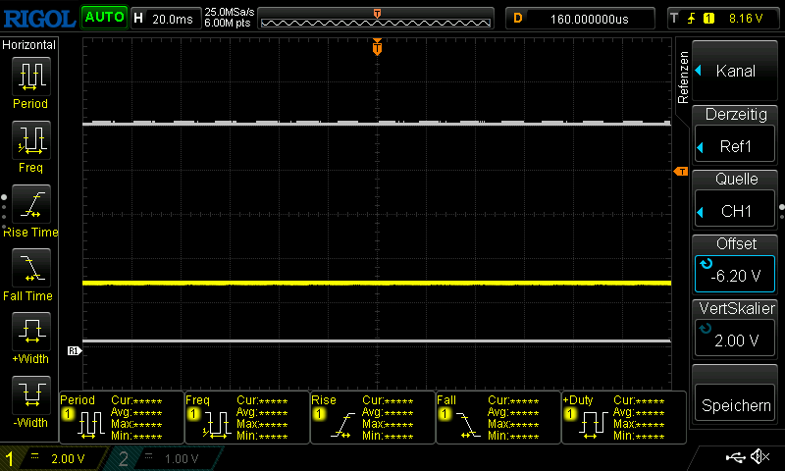785x471 pixels.
Task: Open the Referenzen side tab
Action: point(683,77)
